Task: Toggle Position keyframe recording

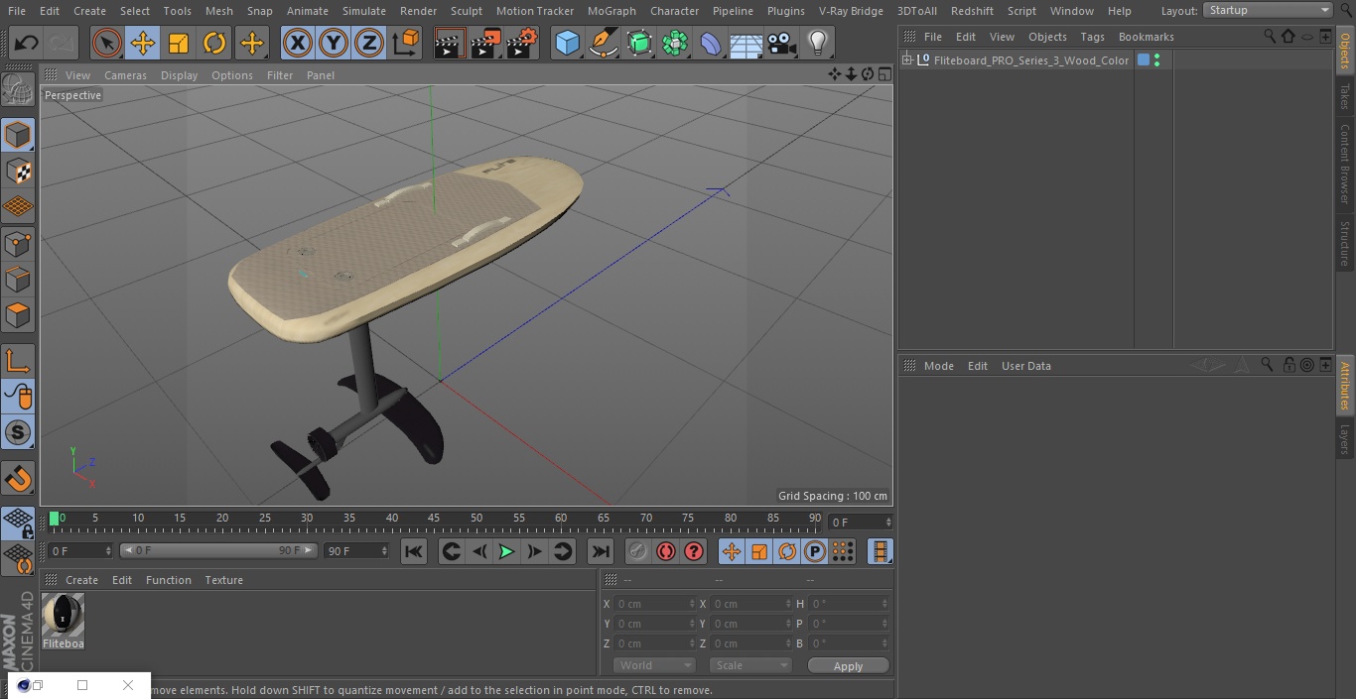Action: 732,551
